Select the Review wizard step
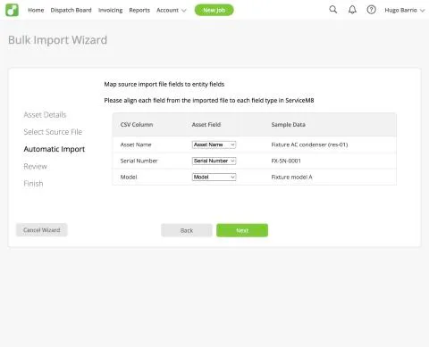 35,166
